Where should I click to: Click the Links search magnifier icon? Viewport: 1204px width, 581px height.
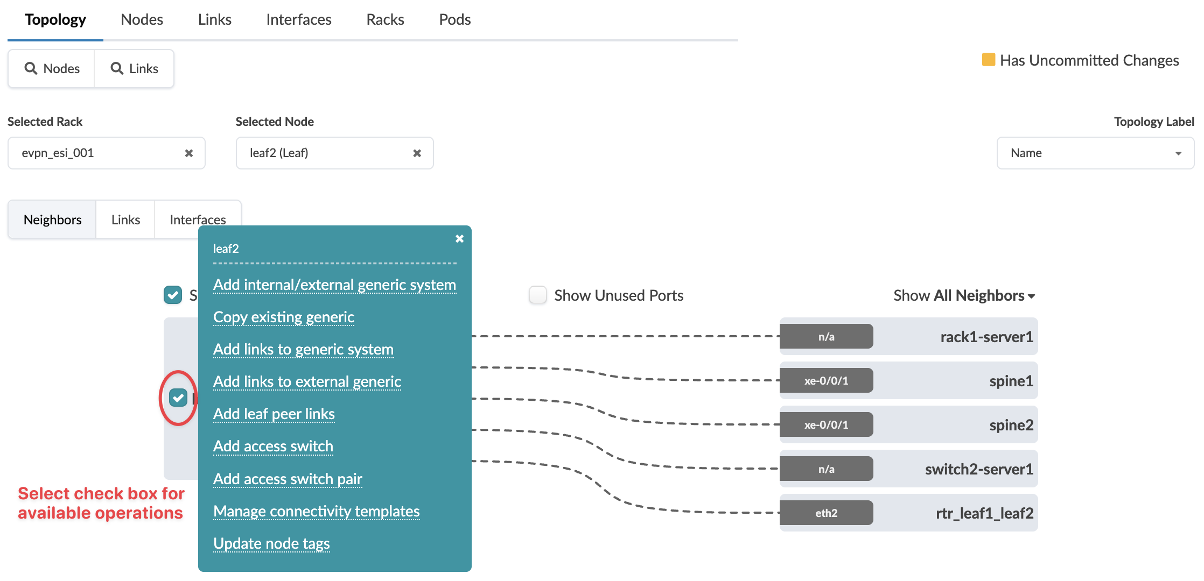tap(117, 68)
